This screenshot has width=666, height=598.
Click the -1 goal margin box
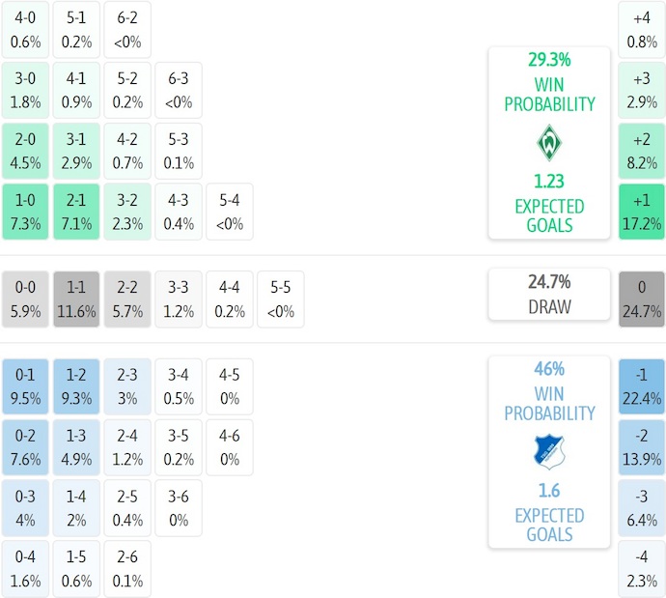tap(642, 385)
